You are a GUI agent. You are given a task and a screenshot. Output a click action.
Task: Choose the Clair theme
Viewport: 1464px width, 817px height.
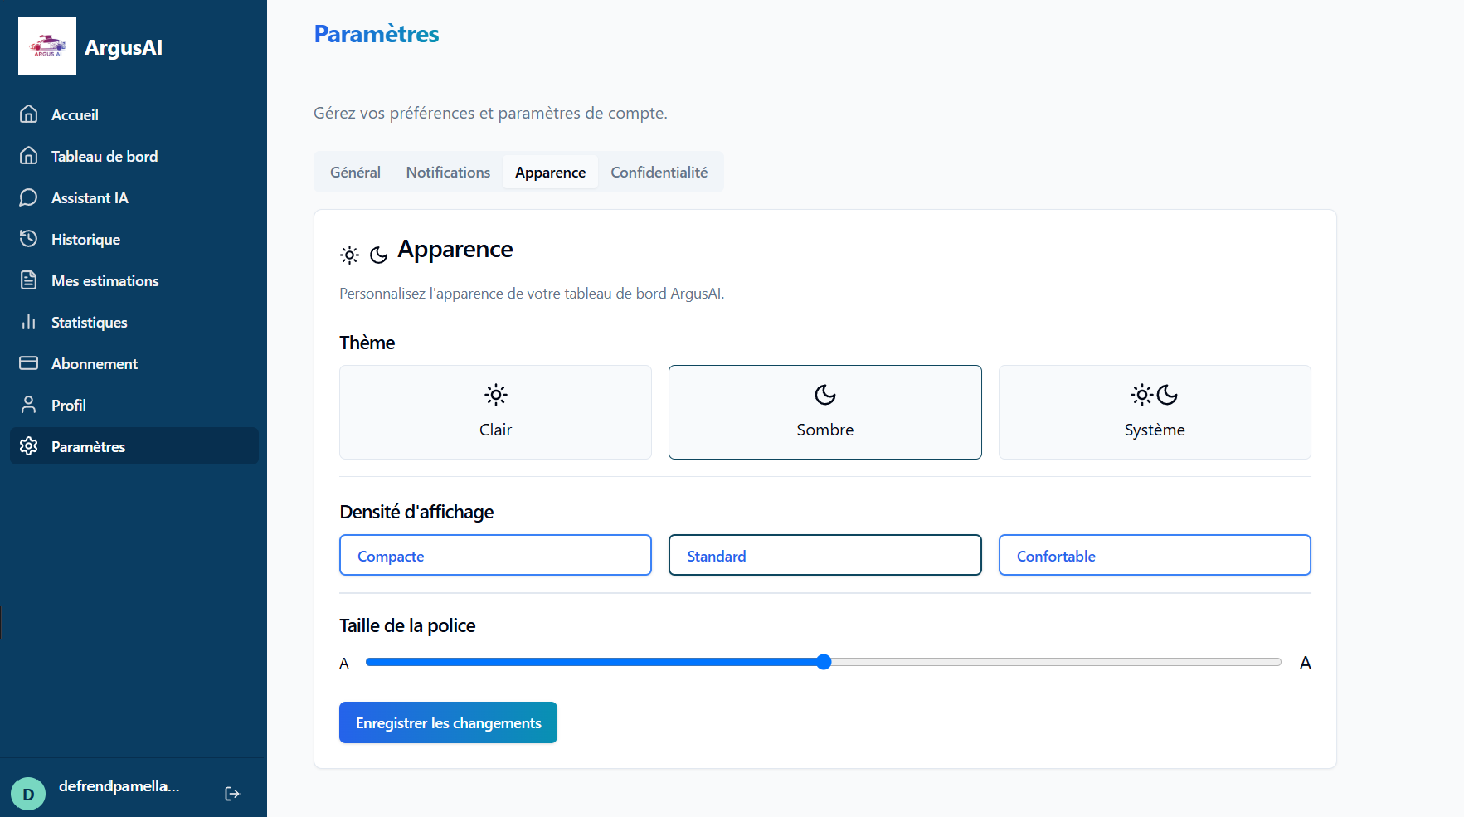(495, 412)
